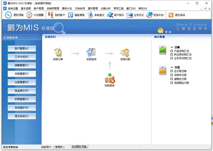Open the 系统设置 menu
The height and width of the screenshot is (151, 213).
(x=13, y=9)
